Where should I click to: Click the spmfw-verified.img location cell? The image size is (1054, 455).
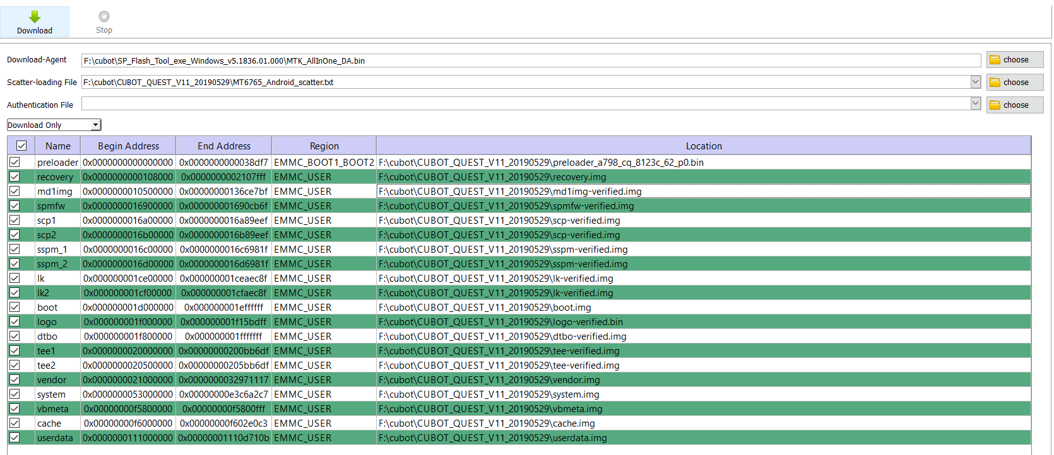[x=704, y=205]
